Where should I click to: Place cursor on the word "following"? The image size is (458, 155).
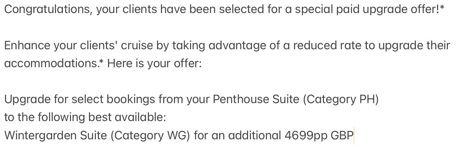pyautogui.click(x=62, y=117)
